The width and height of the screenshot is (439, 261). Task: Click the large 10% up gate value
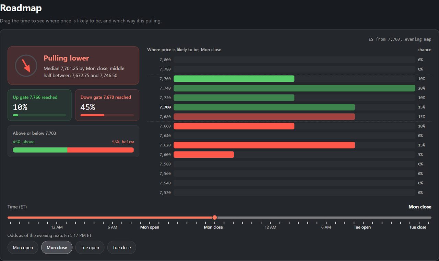click(20, 107)
